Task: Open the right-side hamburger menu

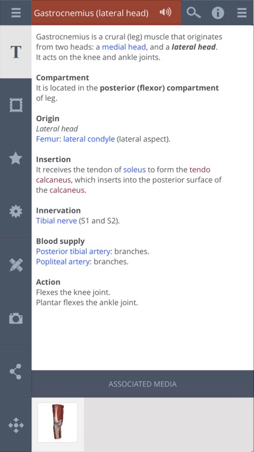Action: (x=242, y=13)
